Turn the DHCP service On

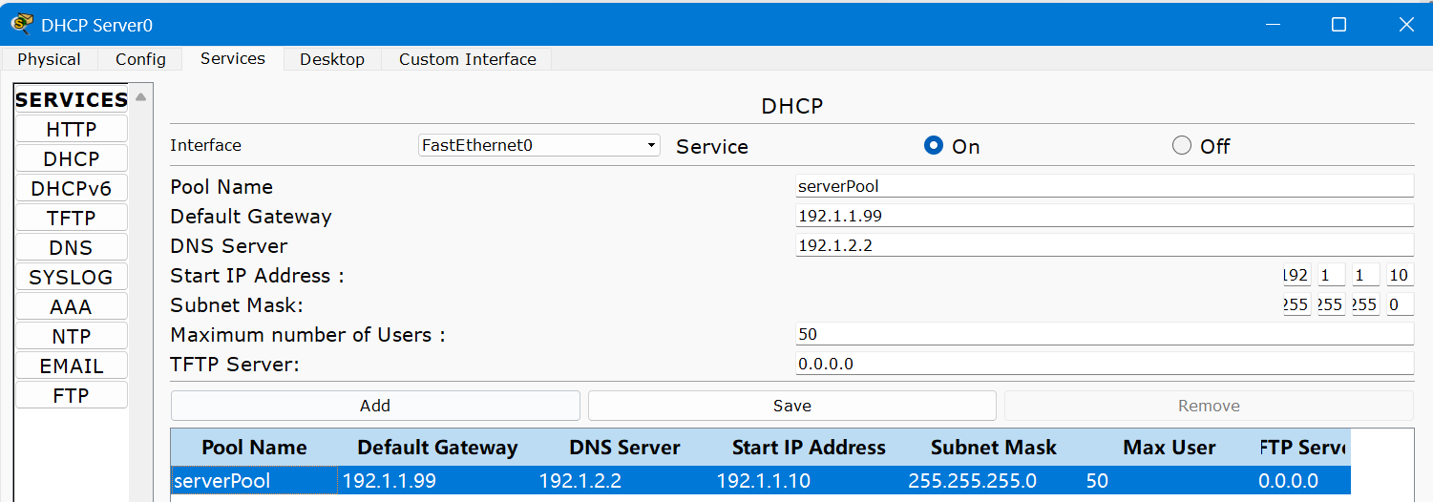pyautogui.click(x=934, y=146)
